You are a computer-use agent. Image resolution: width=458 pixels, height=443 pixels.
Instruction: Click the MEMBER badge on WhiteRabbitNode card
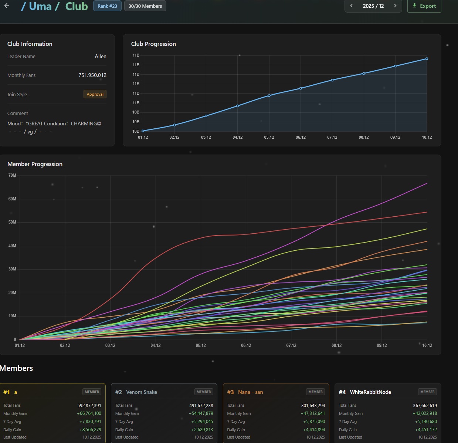[x=427, y=392]
